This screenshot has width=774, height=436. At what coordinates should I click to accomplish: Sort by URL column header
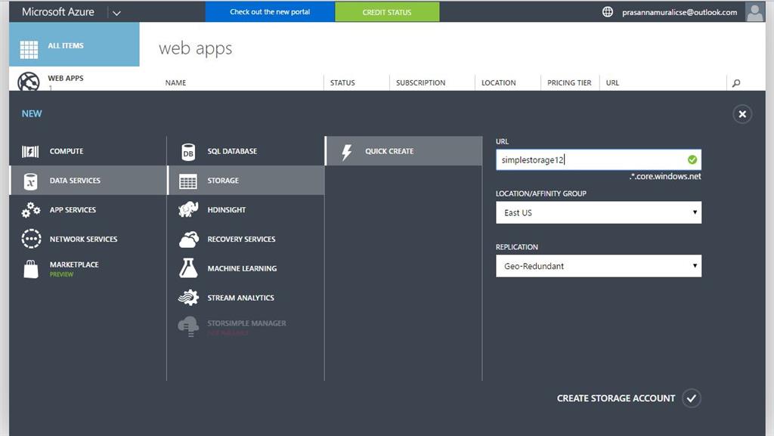coord(612,83)
